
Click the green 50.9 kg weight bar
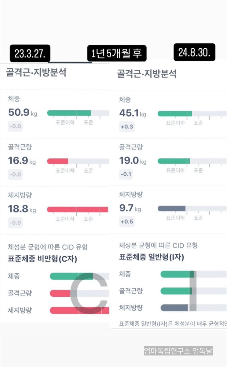pyautogui.click(x=69, y=113)
